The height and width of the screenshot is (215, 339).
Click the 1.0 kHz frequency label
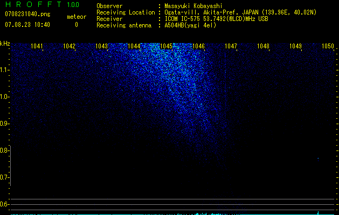coord(4,97)
